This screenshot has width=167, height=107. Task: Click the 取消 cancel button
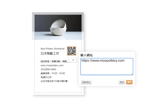click(122, 82)
